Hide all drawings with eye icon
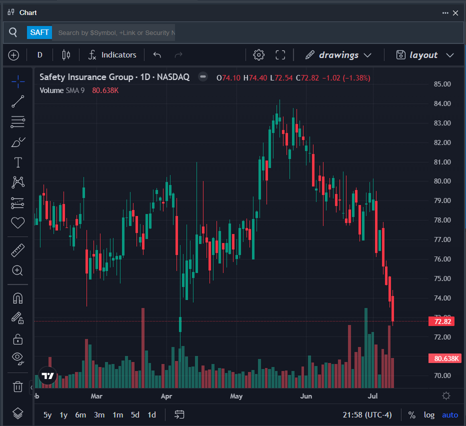This screenshot has width=466, height=426. (x=18, y=358)
